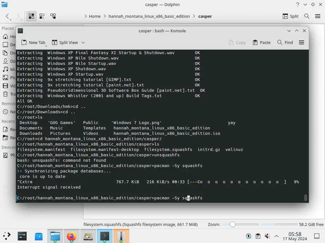
Task: Select Pictures in Places sidebar
Action: (9, 78)
